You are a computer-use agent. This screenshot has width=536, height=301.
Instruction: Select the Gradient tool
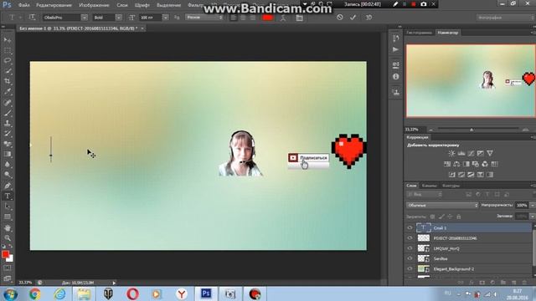8,154
